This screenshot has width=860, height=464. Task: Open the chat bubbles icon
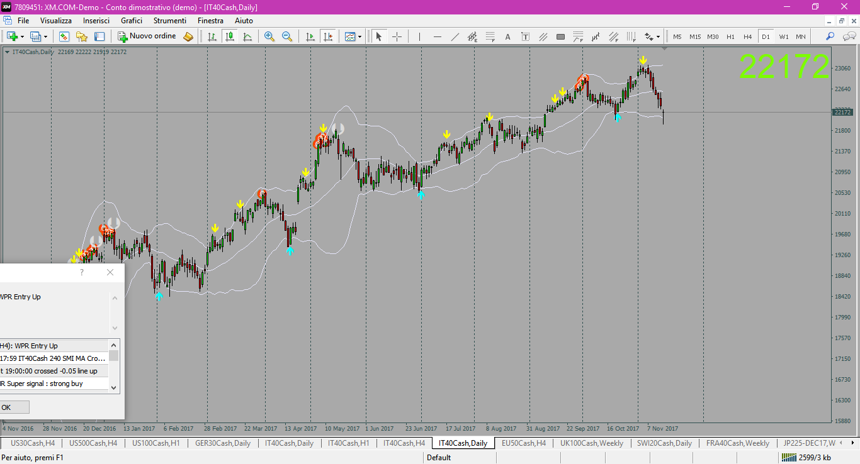(x=848, y=36)
